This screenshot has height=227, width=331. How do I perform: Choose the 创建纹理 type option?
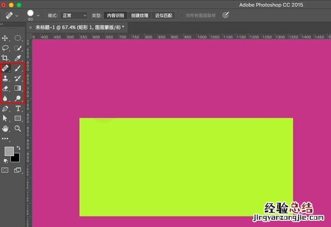click(140, 16)
